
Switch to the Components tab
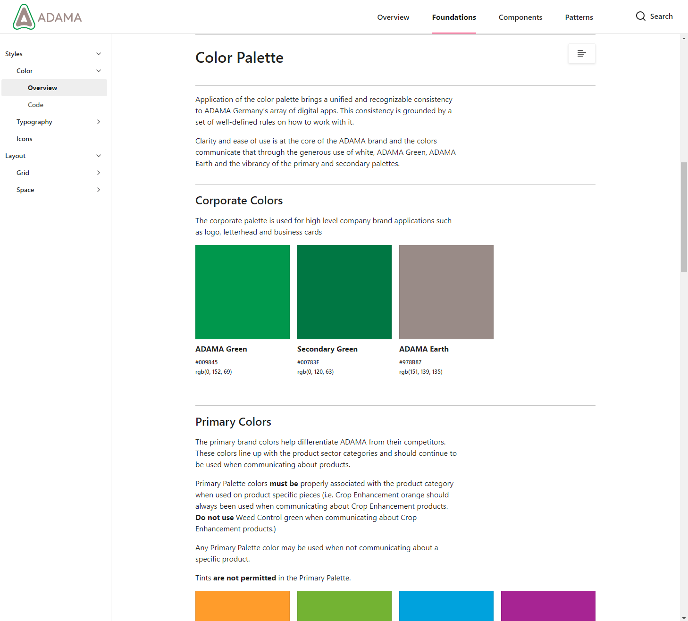[520, 17]
